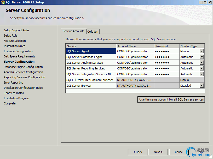Click password field for SQL Server Analysis Services
The image size is (213, 159).
167,63
